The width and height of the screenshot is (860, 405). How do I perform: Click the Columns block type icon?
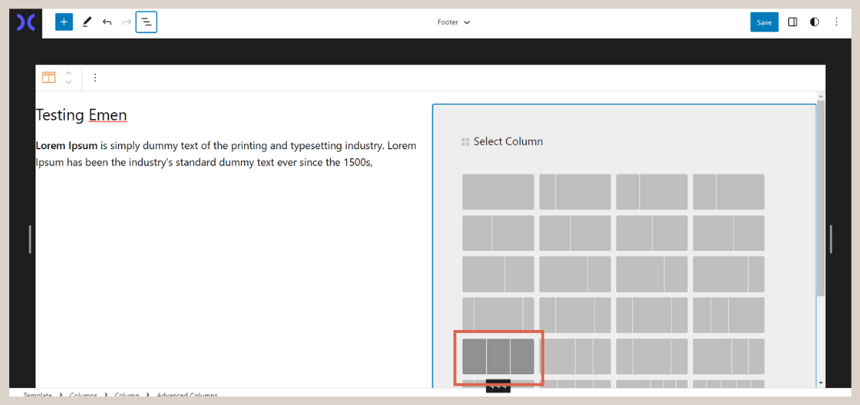click(x=49, y=77)
